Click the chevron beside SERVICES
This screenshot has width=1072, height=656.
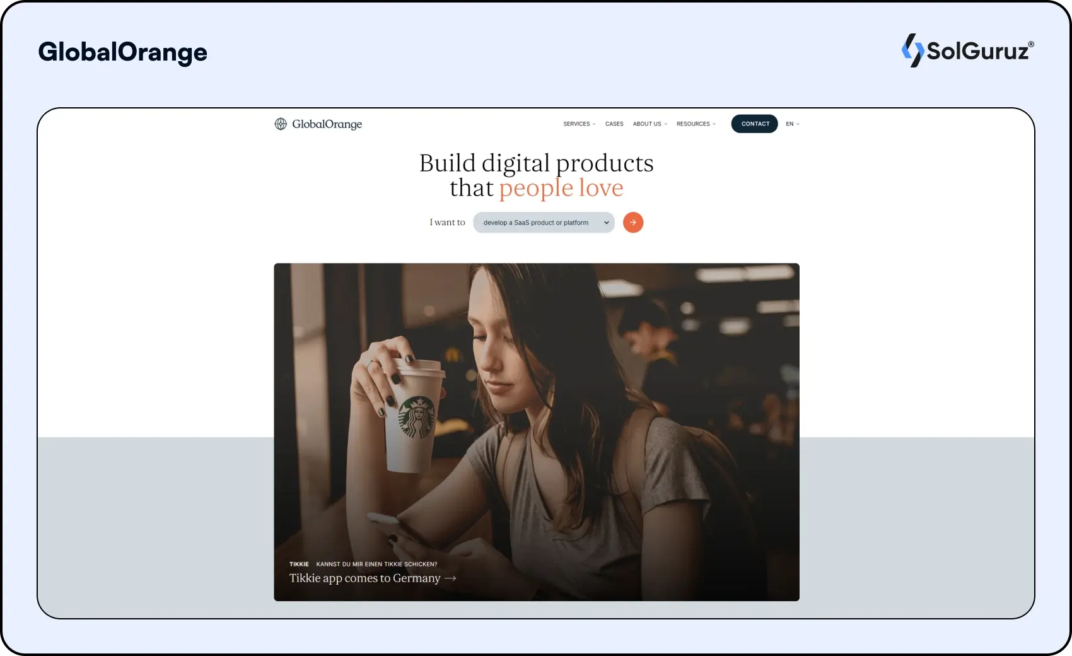[593, 124]
